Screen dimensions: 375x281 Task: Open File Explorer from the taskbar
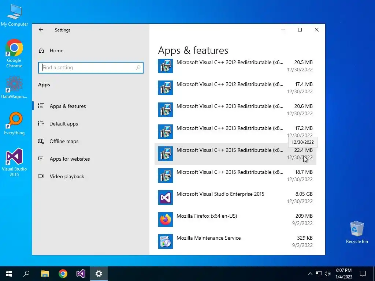click(x=45, y=274)
